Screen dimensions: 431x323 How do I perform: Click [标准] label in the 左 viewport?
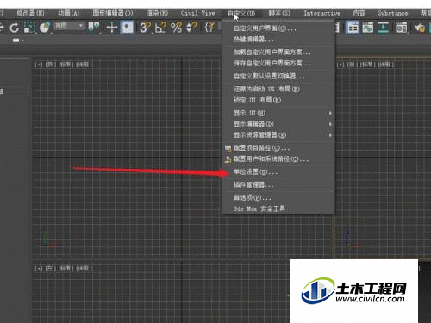(x=66, y=269)
